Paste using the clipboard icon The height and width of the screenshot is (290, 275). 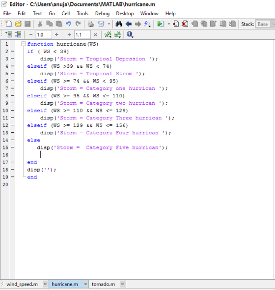point(59,24)
